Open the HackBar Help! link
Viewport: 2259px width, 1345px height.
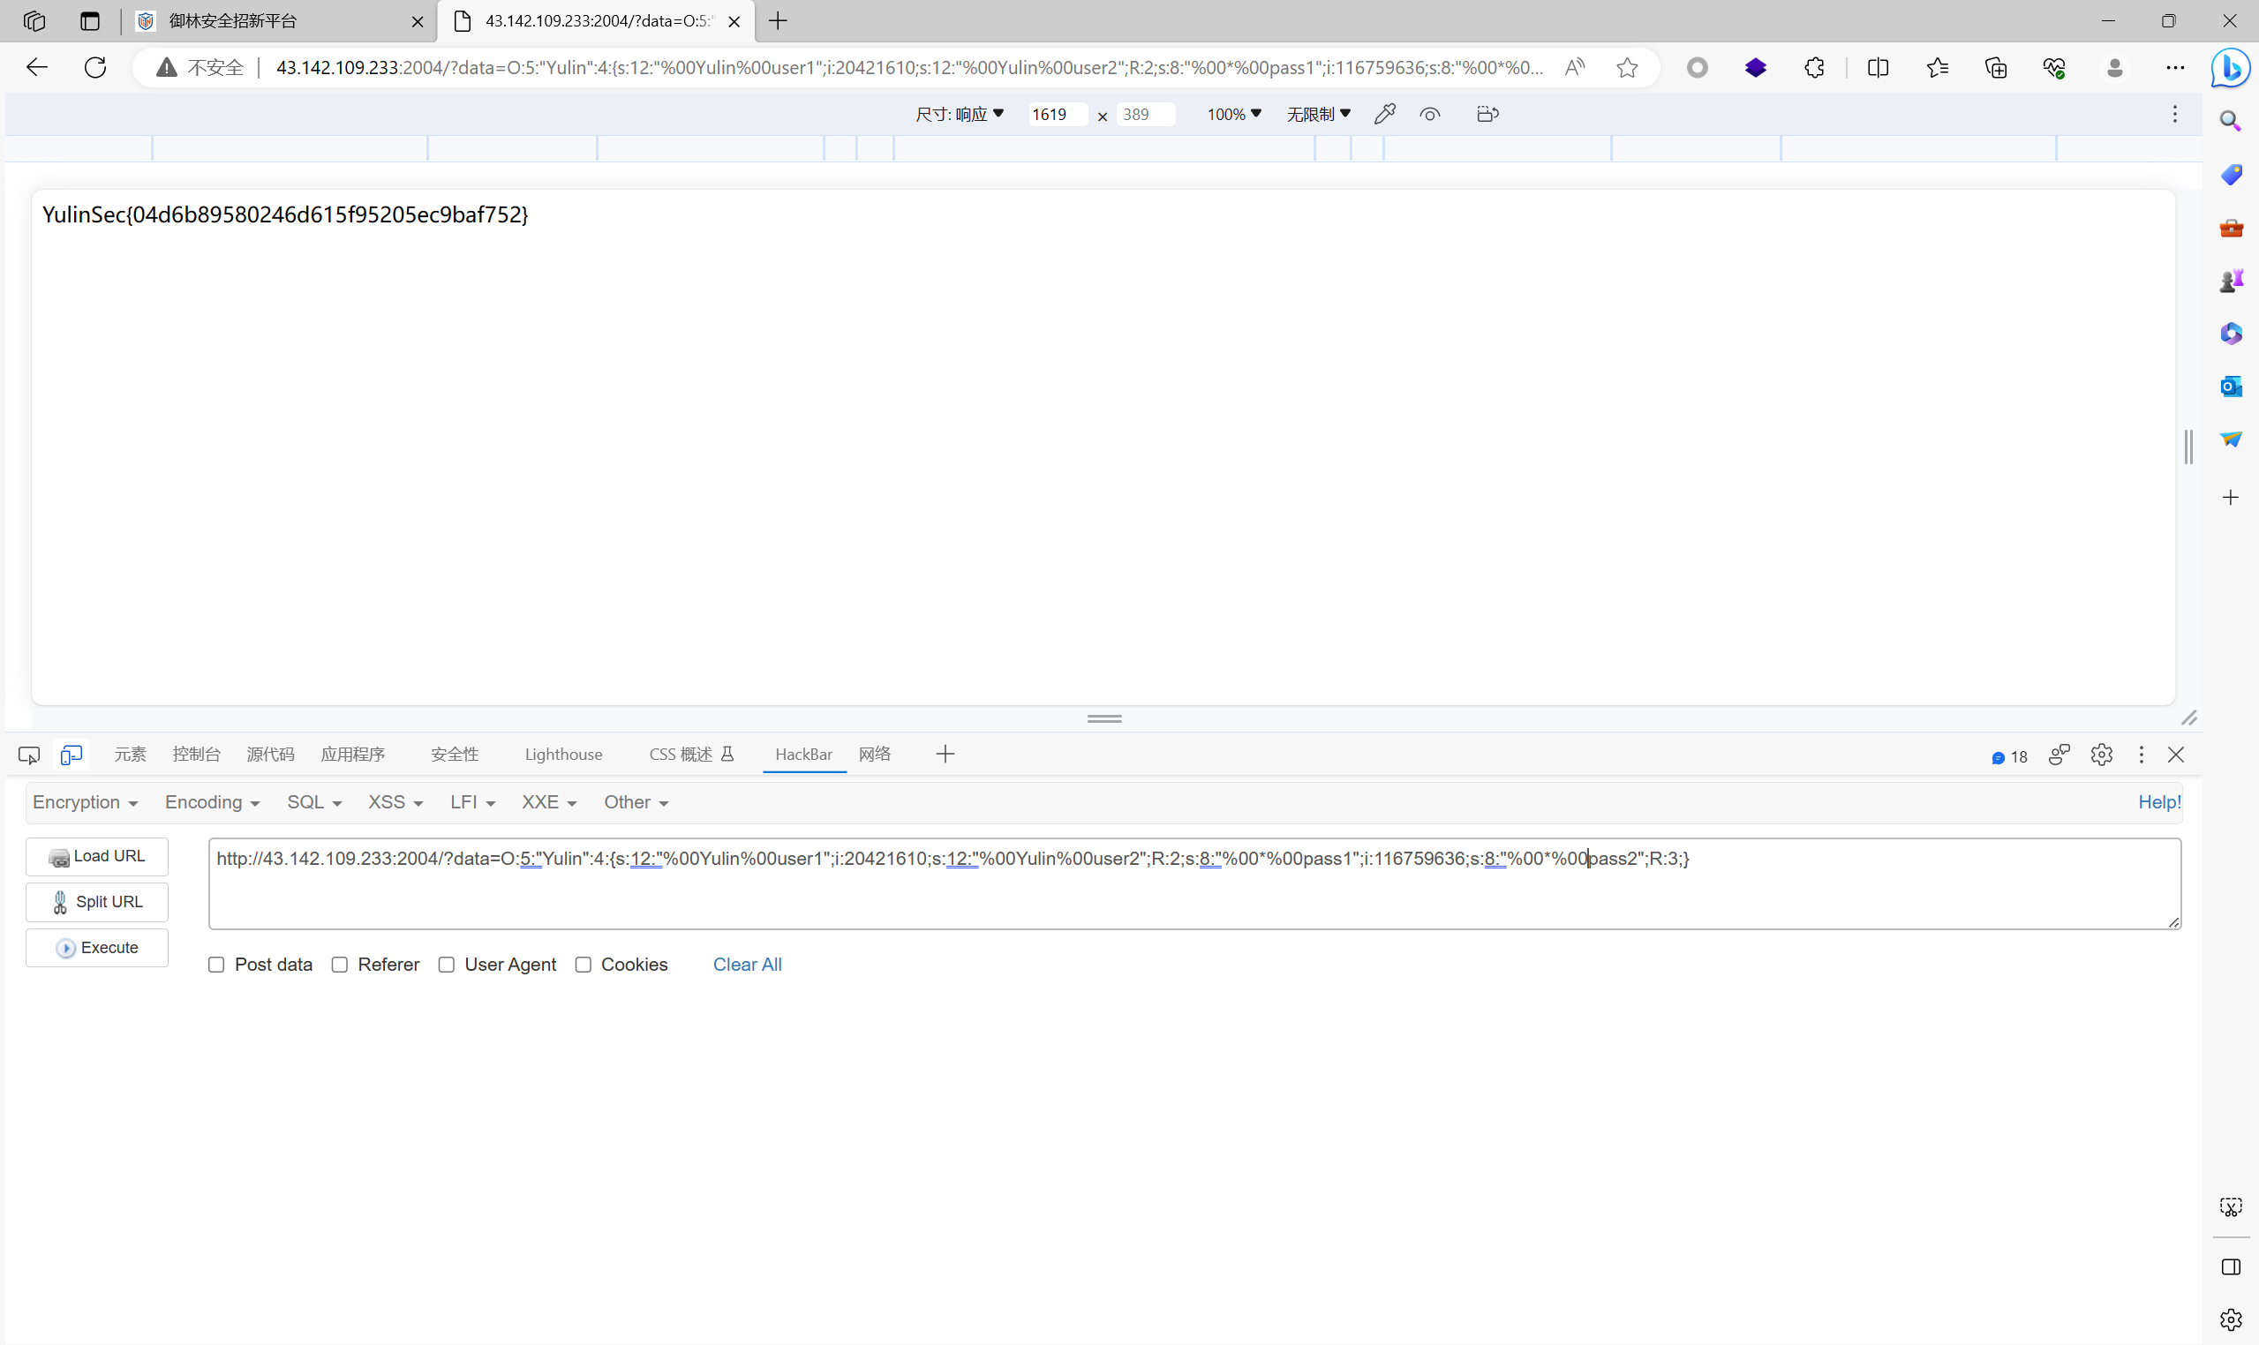[2159, 802]
